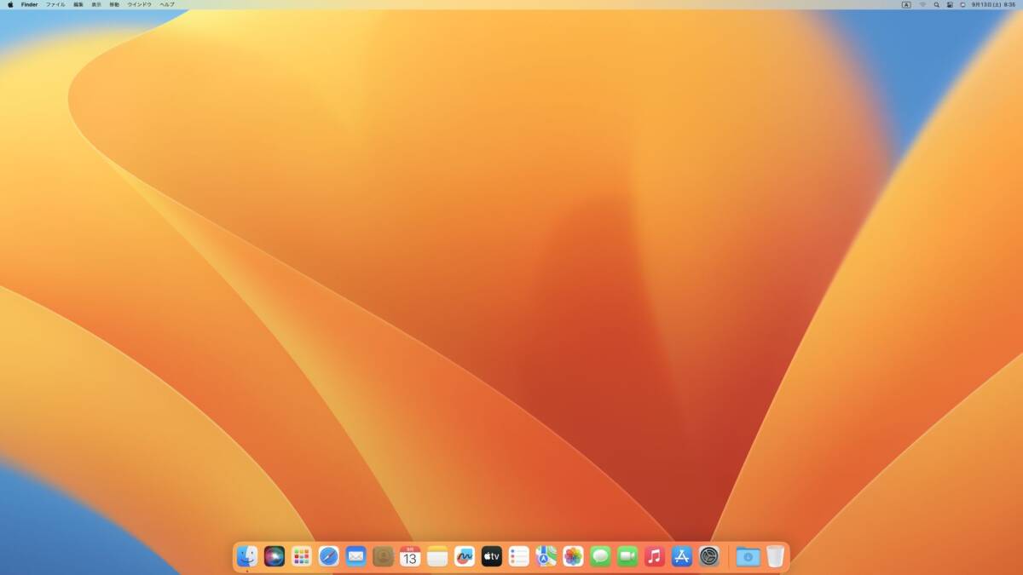Launch Safari browser
The image size is (1023, 575).
[x=329, y=557]
